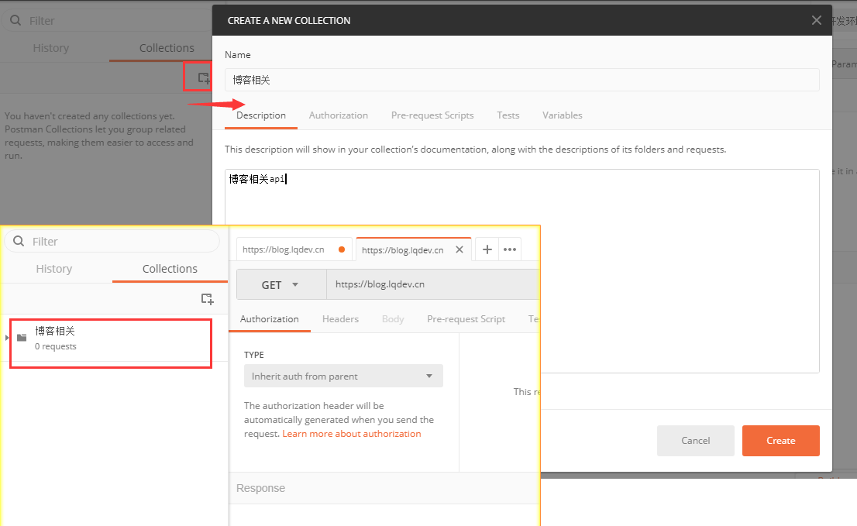Image resolution: width=857 pixels, height=526 pixels.
Task: Open the request Headers tab
Action: (x=340, y=319)
